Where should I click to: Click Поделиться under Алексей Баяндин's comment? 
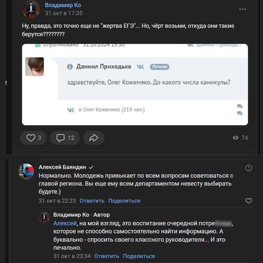pyautogui.click(x=124, y=201)
